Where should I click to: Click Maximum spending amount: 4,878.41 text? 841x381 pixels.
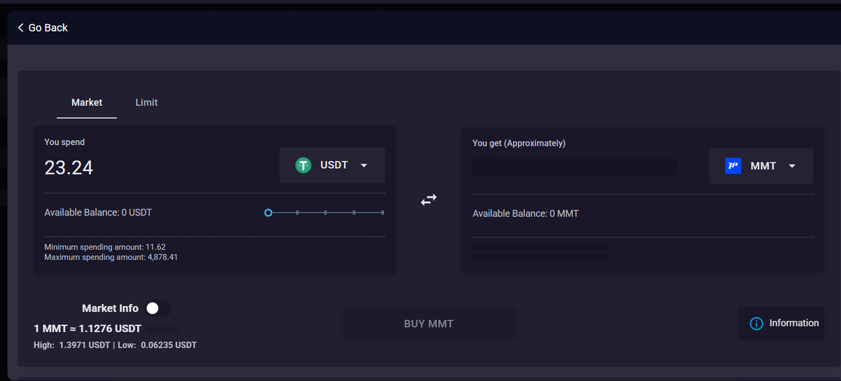coord(111,257)
